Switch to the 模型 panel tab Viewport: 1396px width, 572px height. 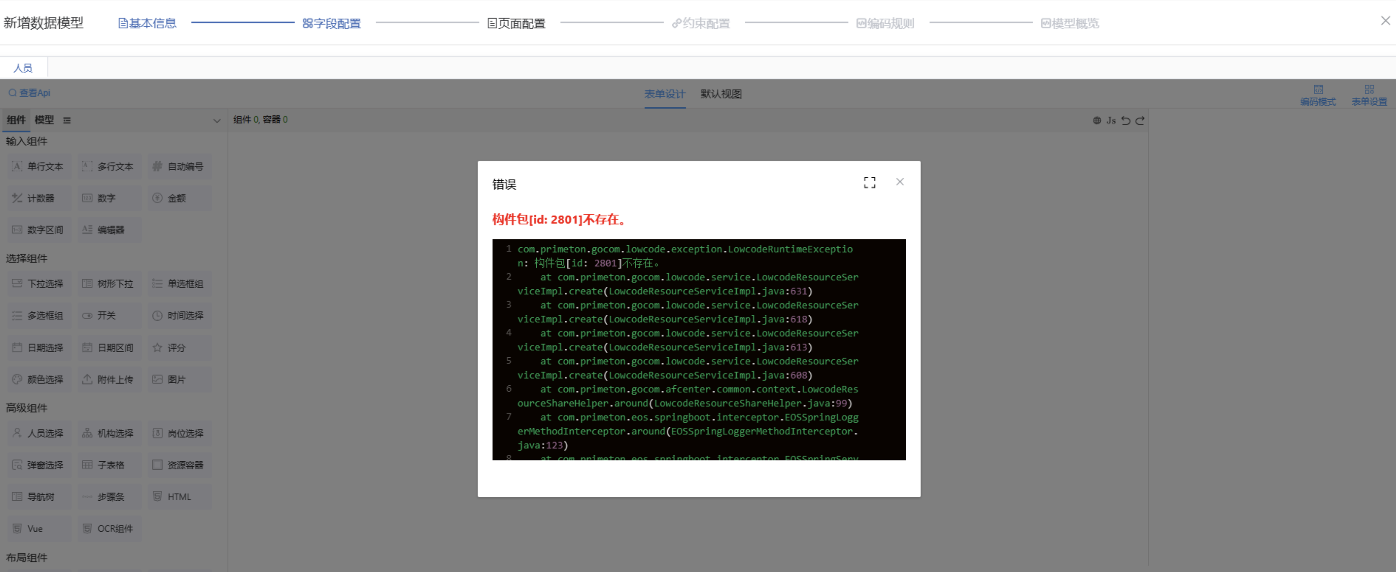45,120
